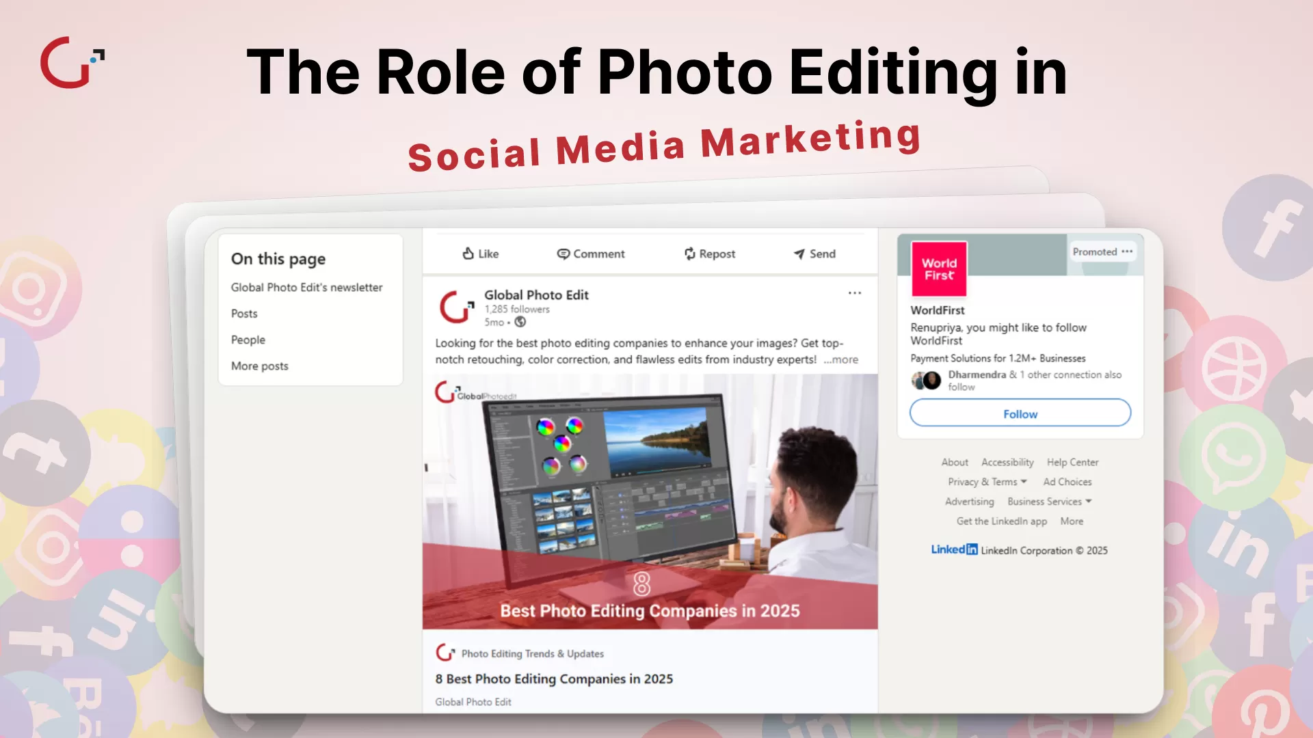Open the post's three-dot options menu

point(854,292)
